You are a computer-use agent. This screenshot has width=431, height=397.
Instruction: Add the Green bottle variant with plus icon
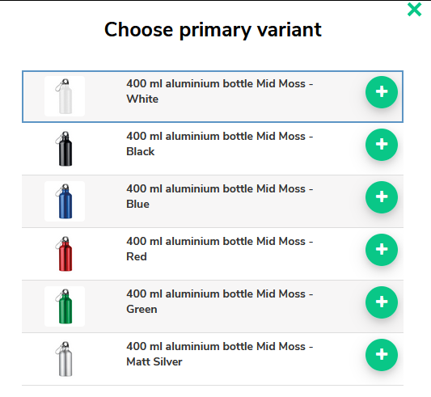point(381,302)
